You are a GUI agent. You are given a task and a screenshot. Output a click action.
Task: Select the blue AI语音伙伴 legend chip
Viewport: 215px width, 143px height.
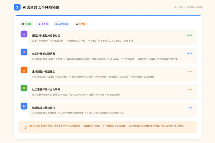(62, 24)
